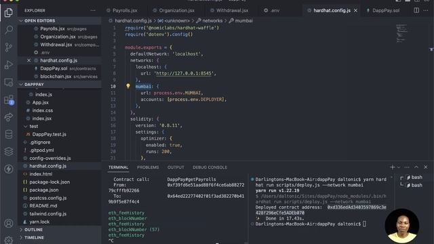
Task: Open the Debug Console tab
Action: coord(210,167)
